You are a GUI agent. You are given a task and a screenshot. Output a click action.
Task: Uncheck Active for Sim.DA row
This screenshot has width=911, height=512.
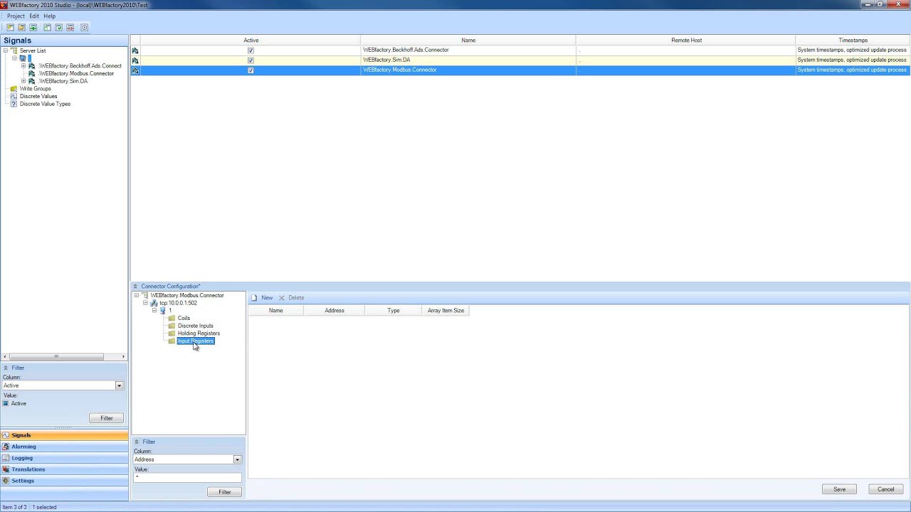(x=251, y=60)
